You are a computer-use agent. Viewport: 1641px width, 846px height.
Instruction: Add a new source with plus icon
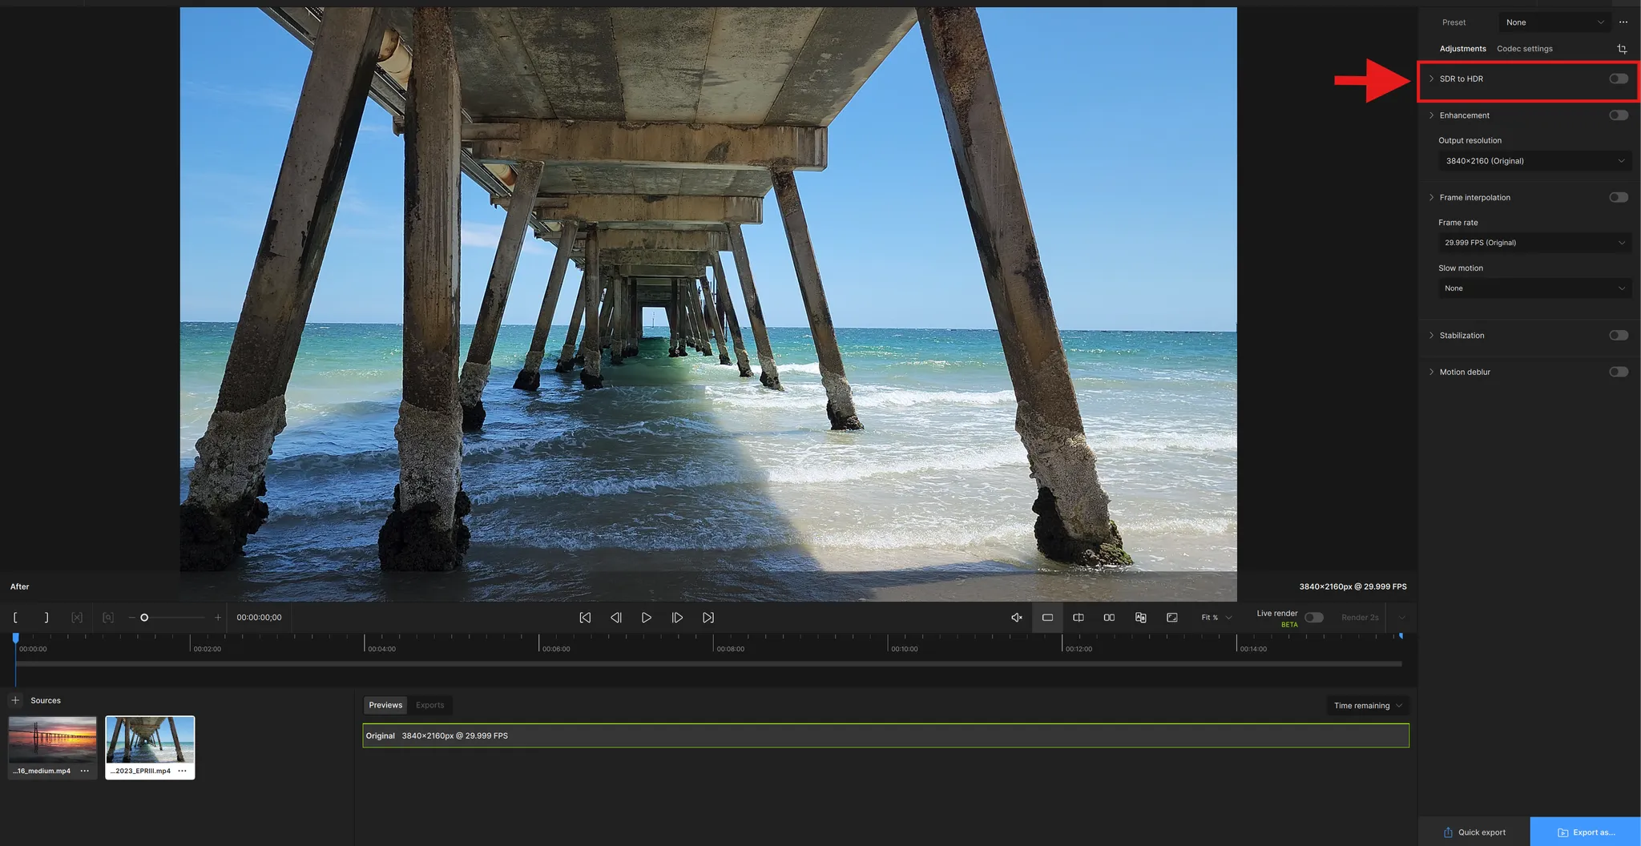point(15,700)
